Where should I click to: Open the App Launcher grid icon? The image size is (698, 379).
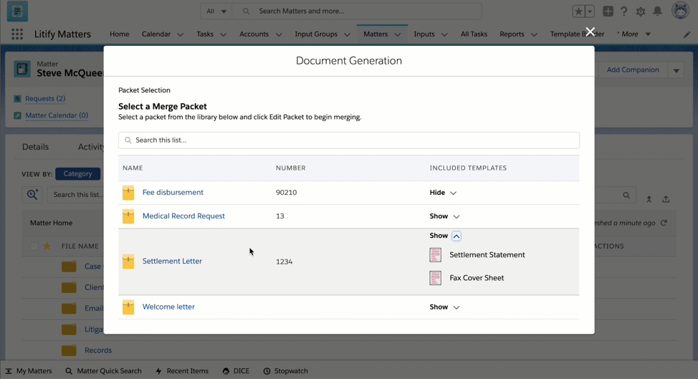point(17,34)
